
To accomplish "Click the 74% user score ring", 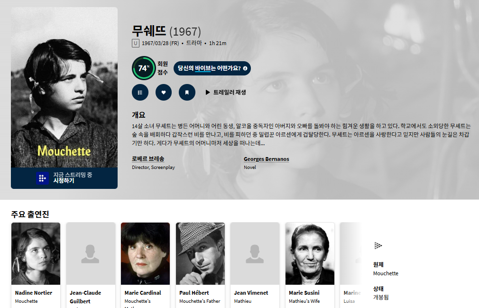I will 144,68.
